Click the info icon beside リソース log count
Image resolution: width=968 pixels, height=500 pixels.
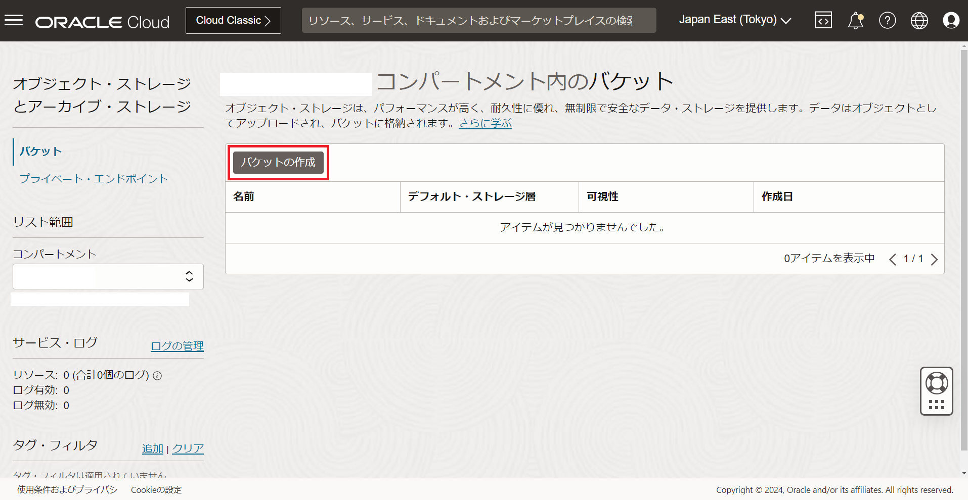[157, 375]
